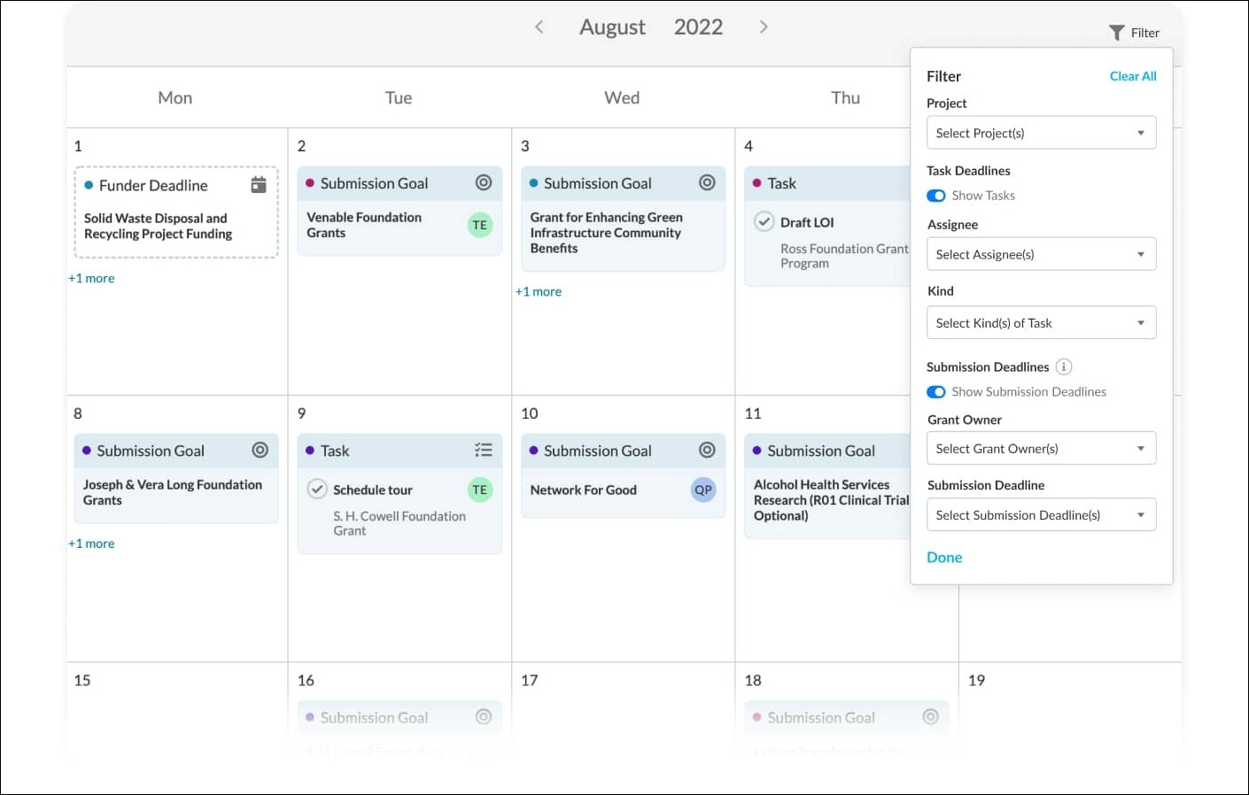
Task: Click the calendar icon on Funder Deadline card
Action: (x=258, y=184)
